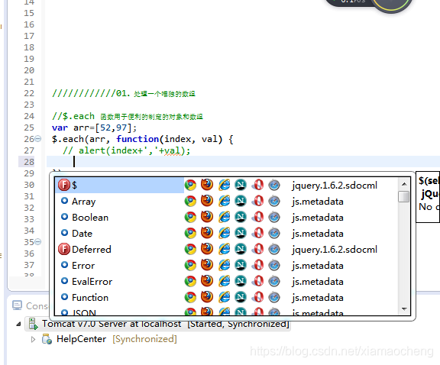The width and height of the screenshot is (440, 365).
Task: Click the commented alert(index+','+val) line
Action: 127,150
